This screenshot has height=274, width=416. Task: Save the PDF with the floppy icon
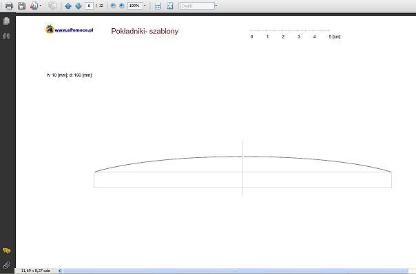[21, 5]
